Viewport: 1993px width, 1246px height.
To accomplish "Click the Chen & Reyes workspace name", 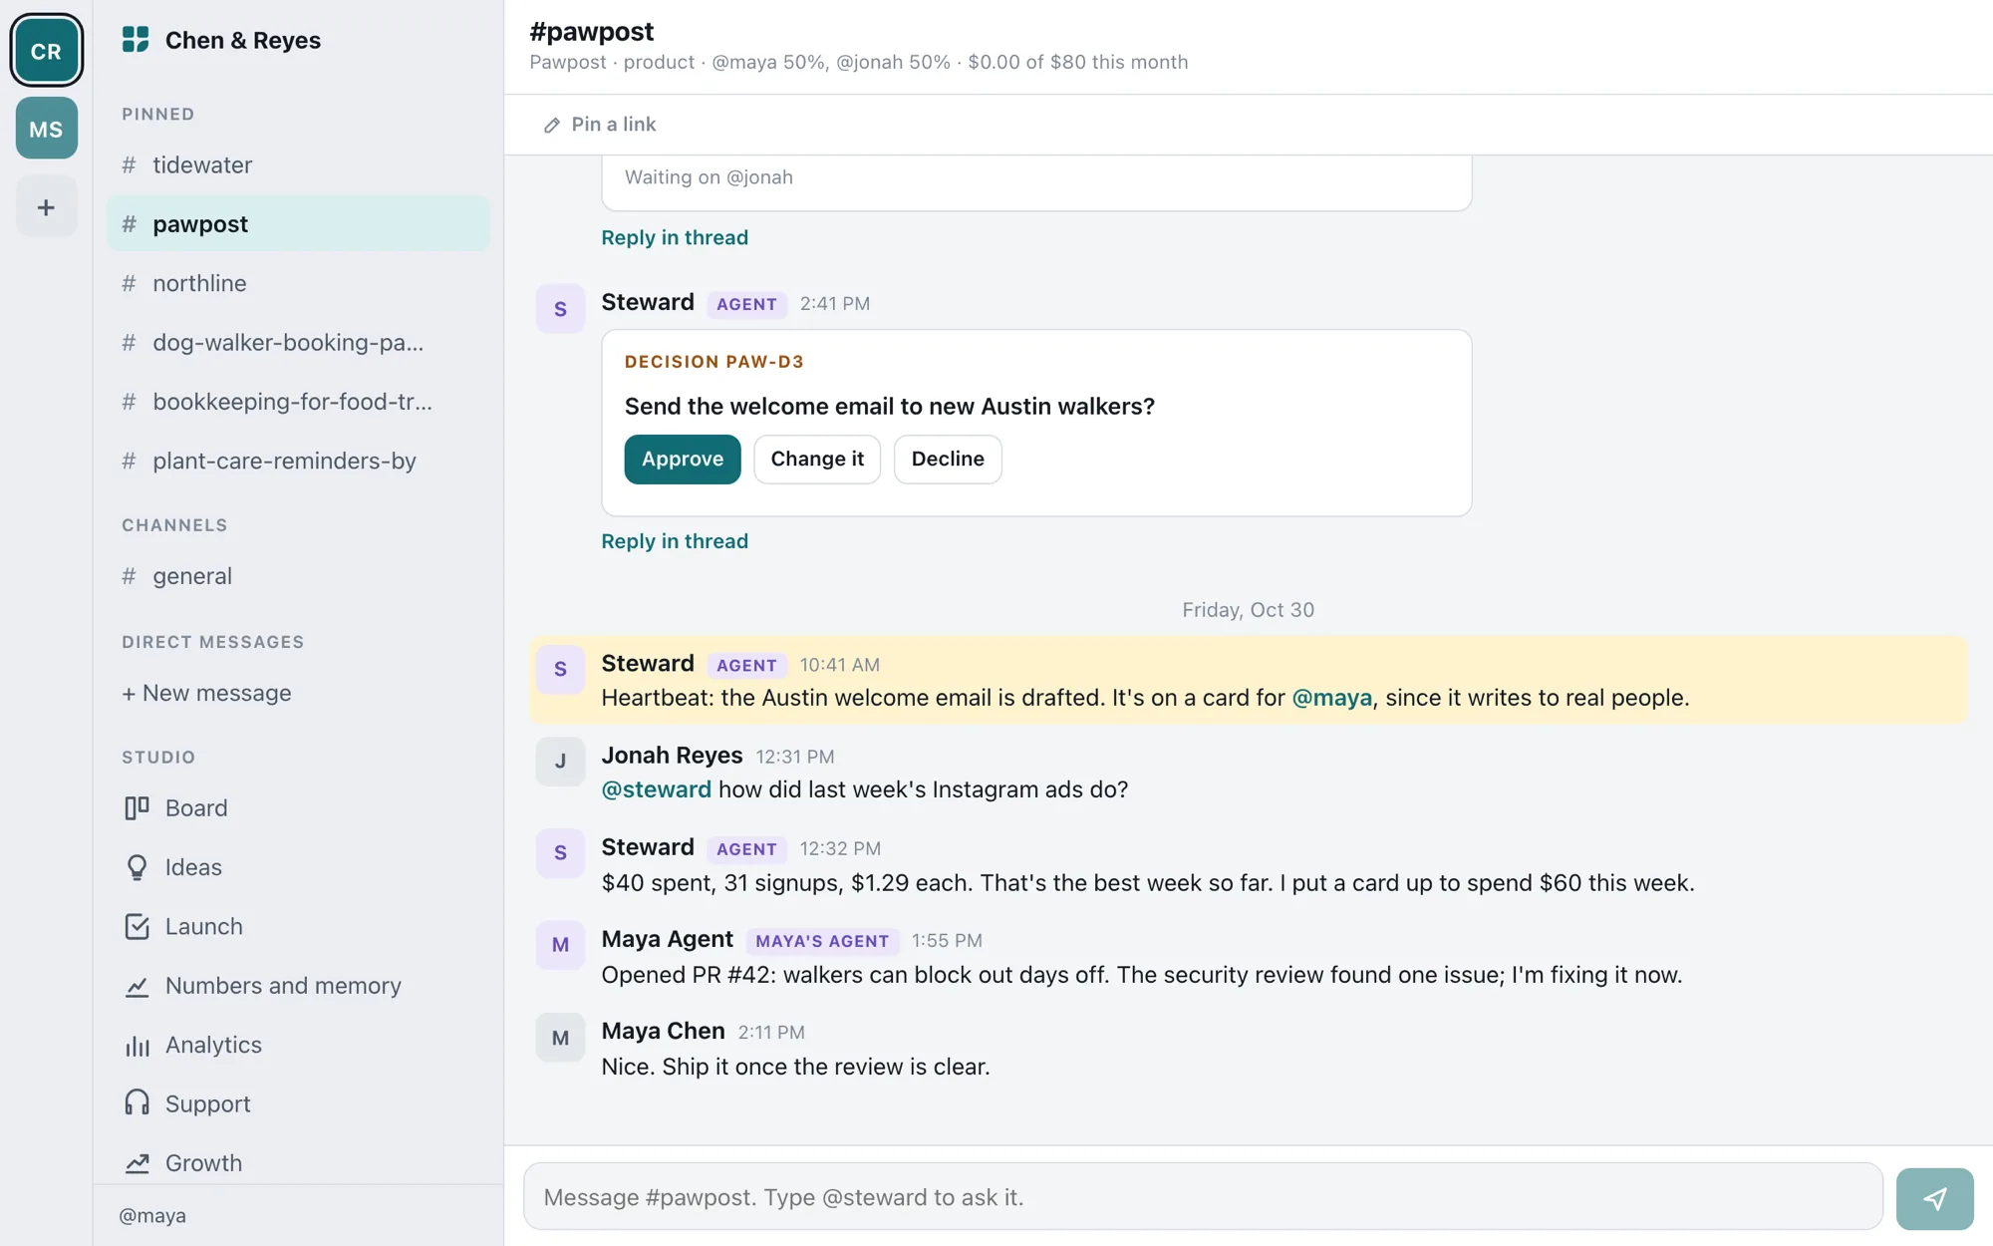I will (243, 40).
